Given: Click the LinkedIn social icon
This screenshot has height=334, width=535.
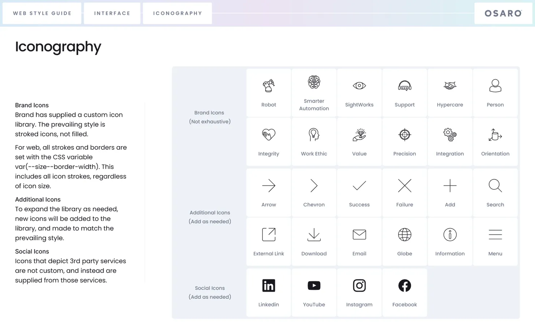Looking at the screenshot, I should [269, 286].
